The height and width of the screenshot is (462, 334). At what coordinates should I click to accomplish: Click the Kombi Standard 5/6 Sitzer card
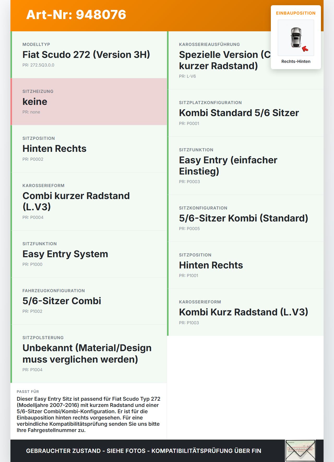pyautogui.click(x=245, y=113)
